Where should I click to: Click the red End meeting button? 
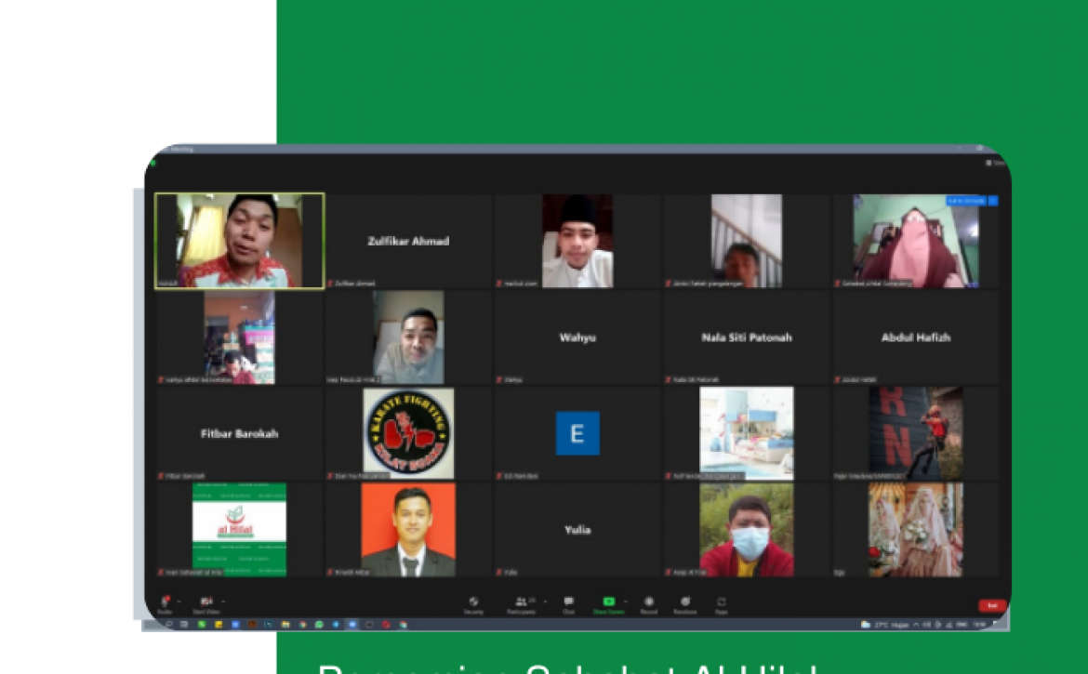pos(992,605)
